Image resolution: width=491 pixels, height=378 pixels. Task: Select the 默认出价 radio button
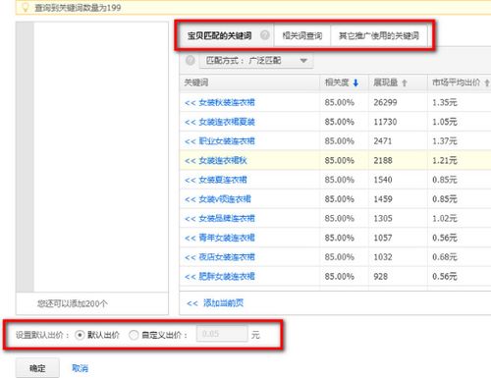pyautogui.click(x=80, y=335)
